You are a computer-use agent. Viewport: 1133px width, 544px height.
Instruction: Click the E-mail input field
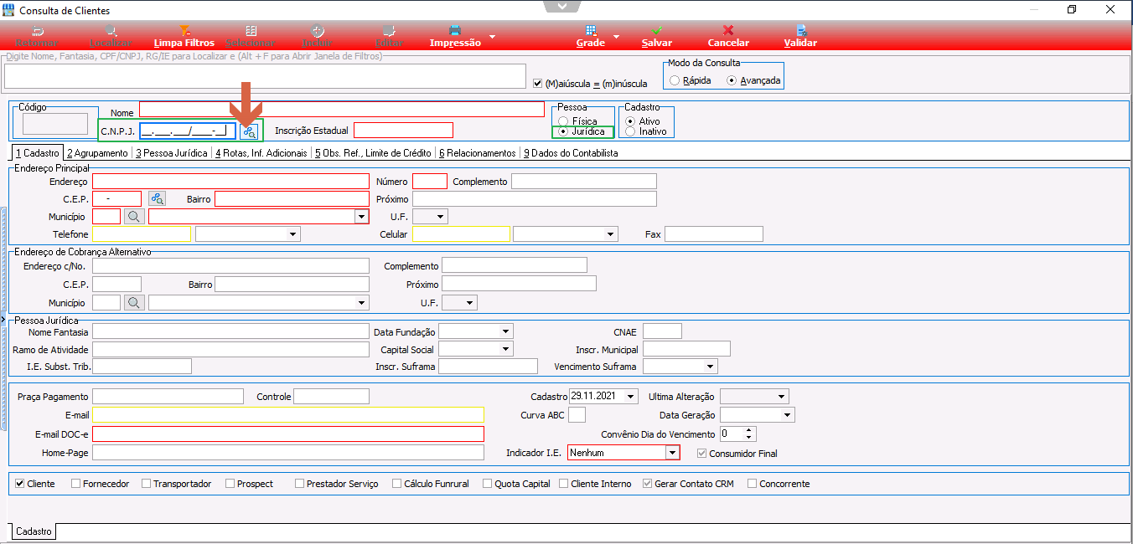click(288, 414)
